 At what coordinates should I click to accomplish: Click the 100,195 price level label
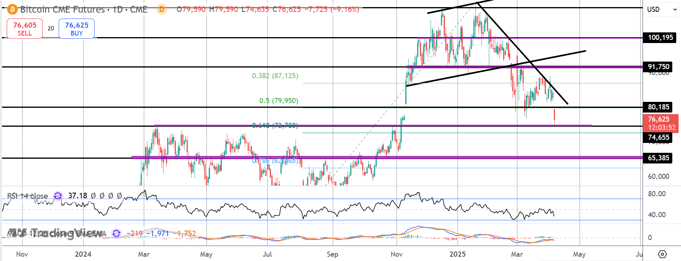(x=660, y=38)
